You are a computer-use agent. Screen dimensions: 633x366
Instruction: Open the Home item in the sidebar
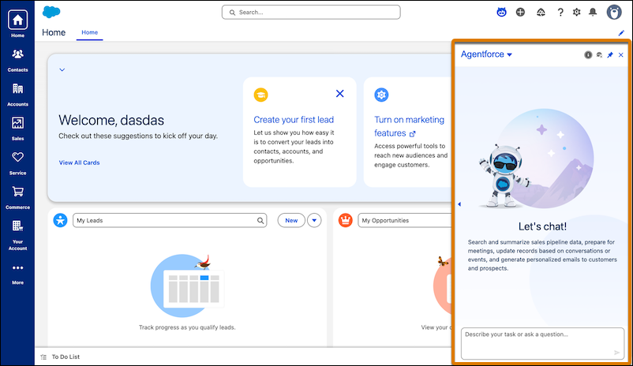(17, 24)
